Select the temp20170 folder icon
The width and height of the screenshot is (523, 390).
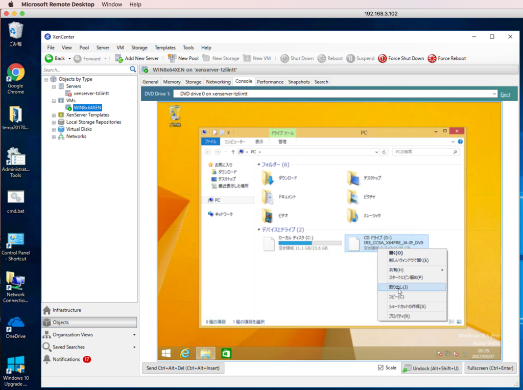point(15,118)
